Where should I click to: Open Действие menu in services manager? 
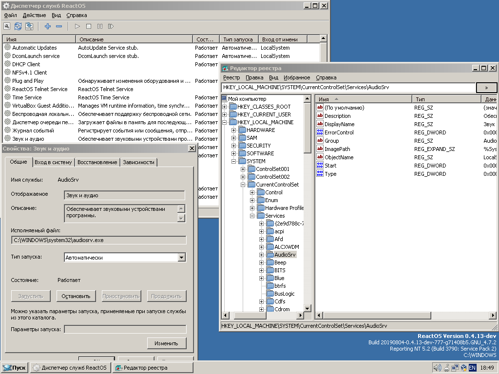coord(35,15)
